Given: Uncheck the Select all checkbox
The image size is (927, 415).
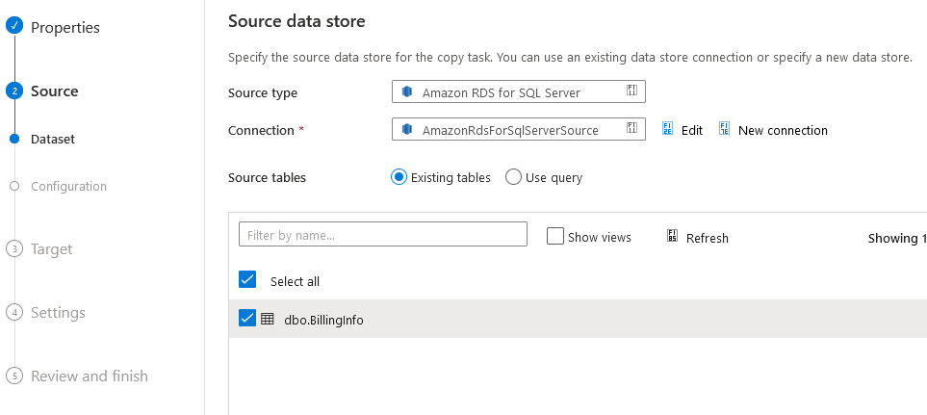Looking at the screenshot, I should click(x=247, y=279).
